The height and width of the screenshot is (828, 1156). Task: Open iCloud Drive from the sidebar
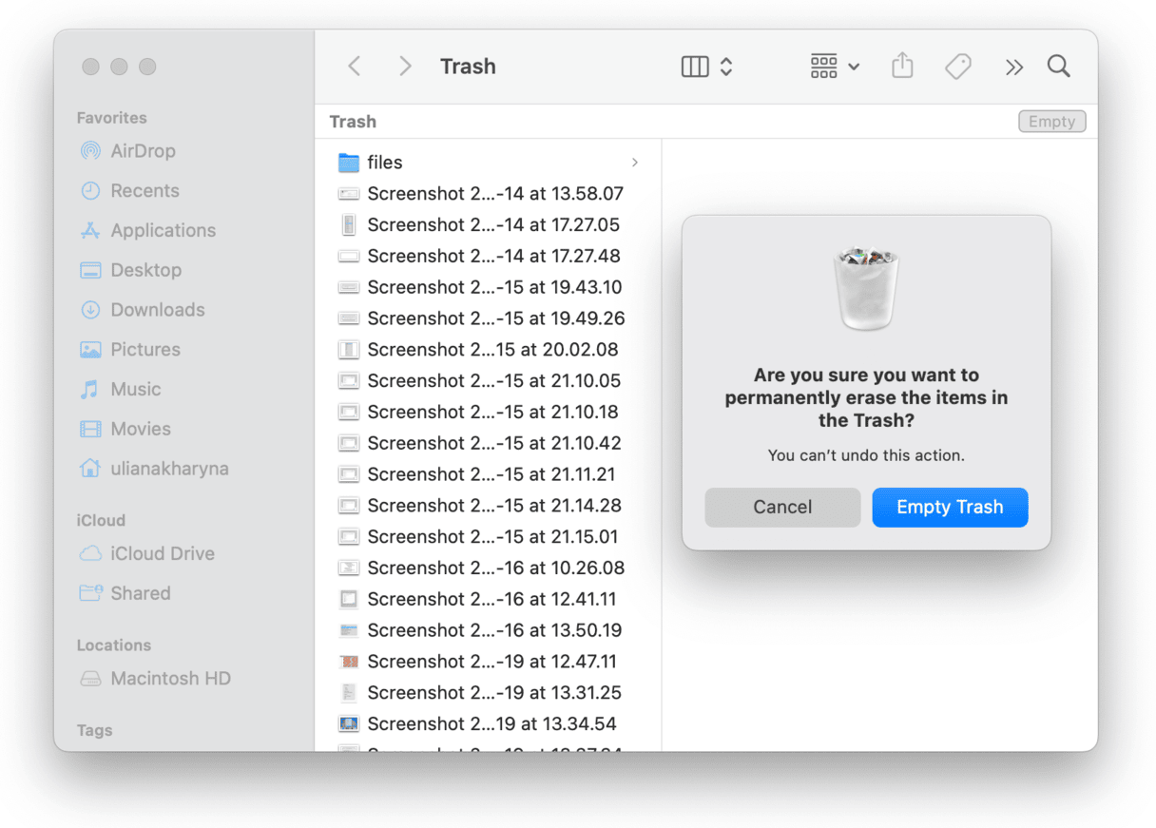(x=162, y=554)
